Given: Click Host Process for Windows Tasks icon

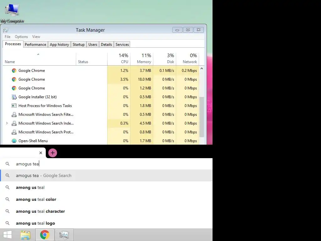Looking at the screenshot, I should click(14, 106).
